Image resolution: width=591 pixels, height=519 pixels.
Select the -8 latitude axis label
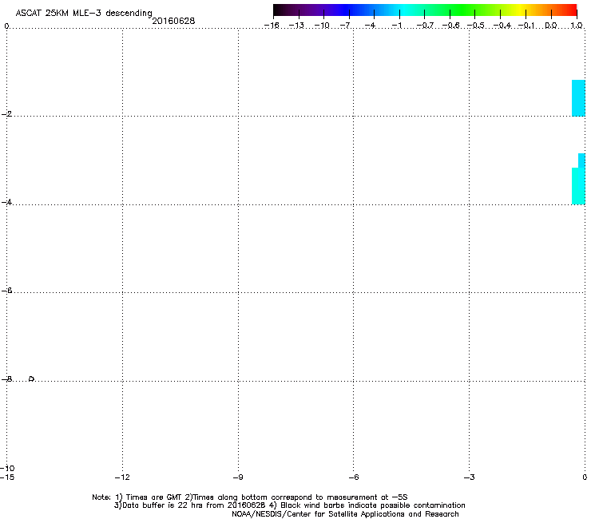pyautogui.click(x=6, y=379)
